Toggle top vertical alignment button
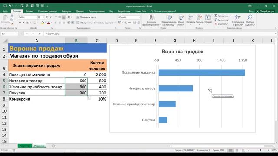Image resolution: width=278 pixels, height=156 pixels. coord(56,17)
